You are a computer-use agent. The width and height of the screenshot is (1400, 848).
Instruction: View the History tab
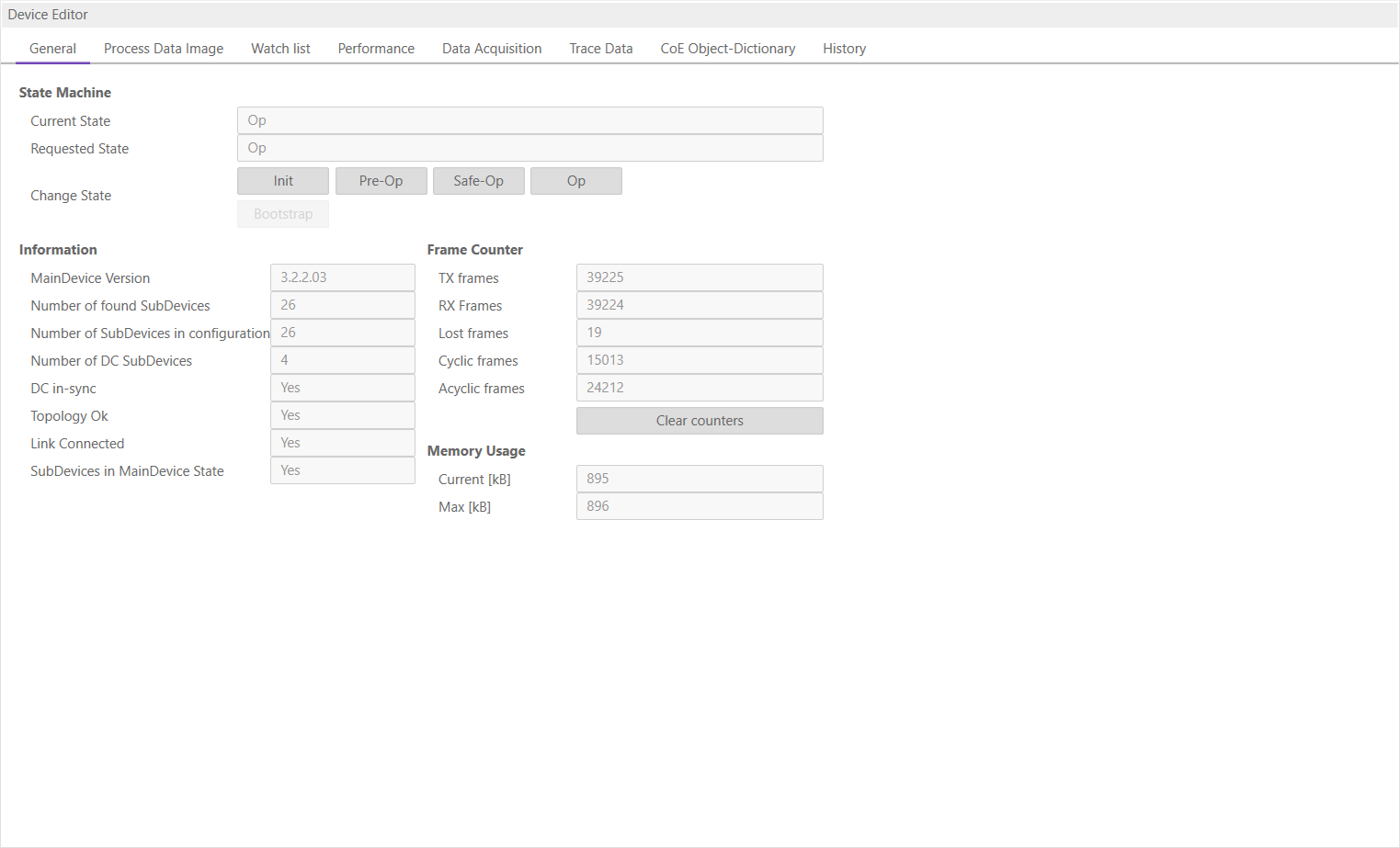click(x=844, y=49)
